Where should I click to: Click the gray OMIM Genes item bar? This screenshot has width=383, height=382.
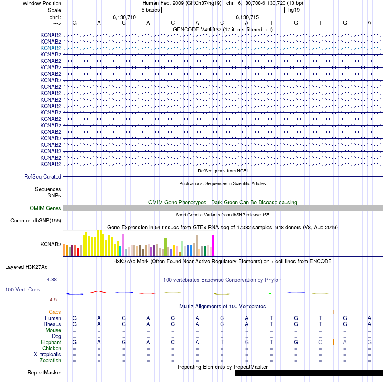point(223,208)
